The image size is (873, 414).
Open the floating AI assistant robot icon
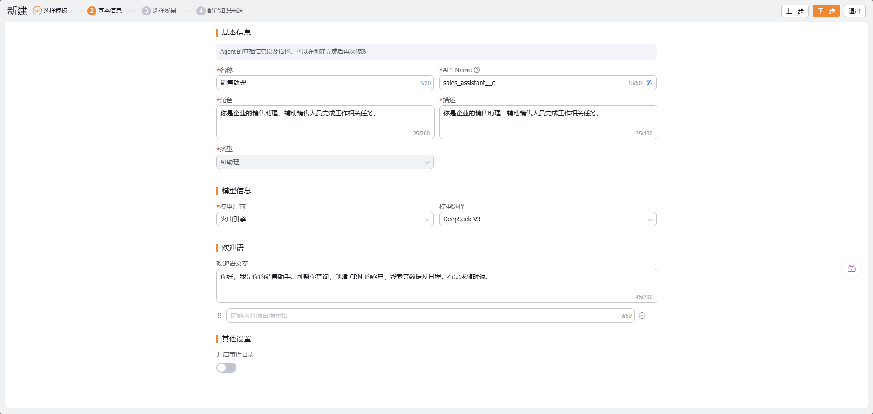[851, 269]
